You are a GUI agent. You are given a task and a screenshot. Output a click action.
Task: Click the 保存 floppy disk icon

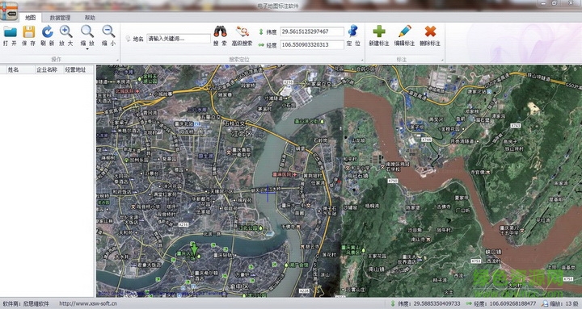[29, 31]
